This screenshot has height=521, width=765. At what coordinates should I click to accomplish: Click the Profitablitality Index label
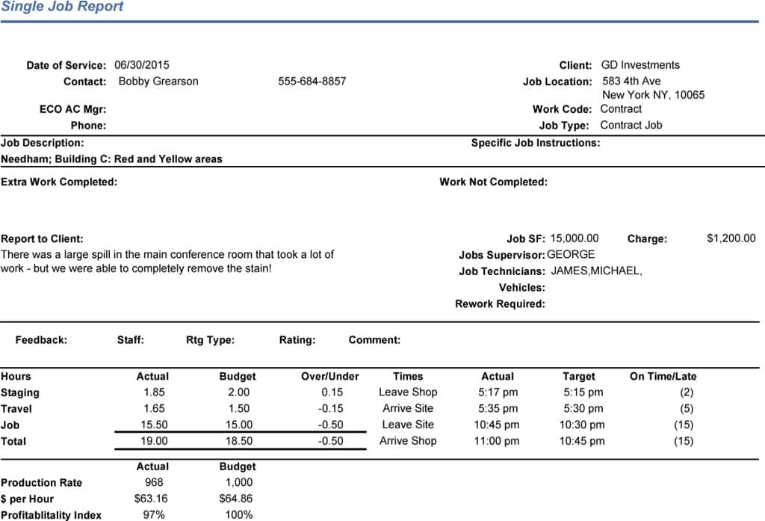point(52,515)
